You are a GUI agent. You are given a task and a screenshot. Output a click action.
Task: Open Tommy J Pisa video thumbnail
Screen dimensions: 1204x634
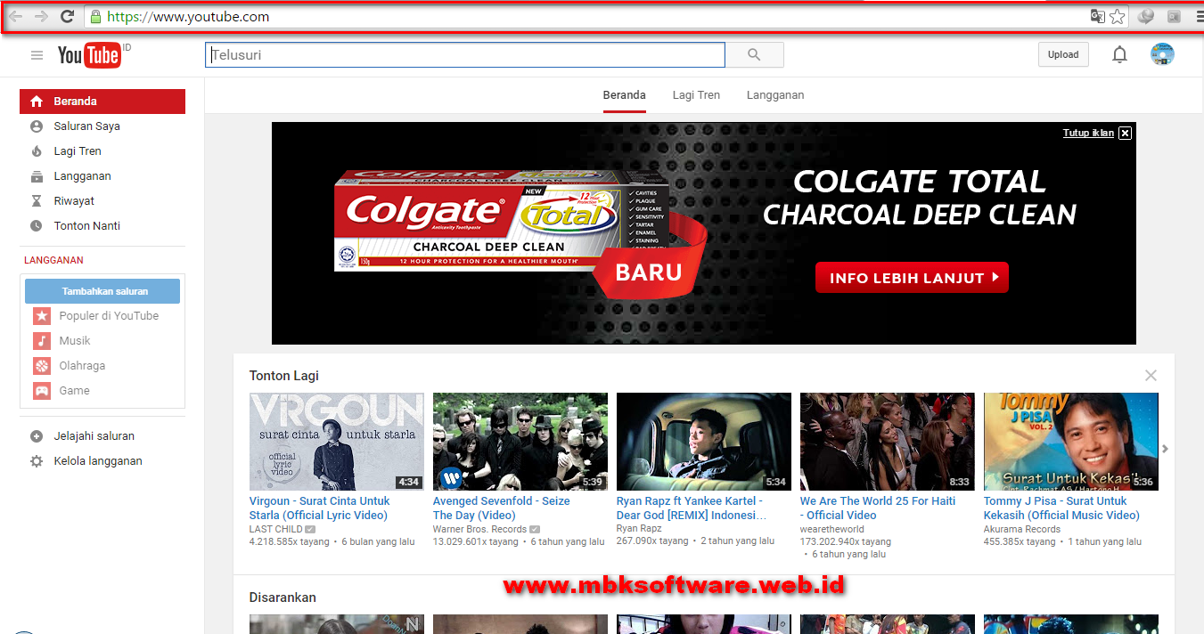coord(1071,442)
